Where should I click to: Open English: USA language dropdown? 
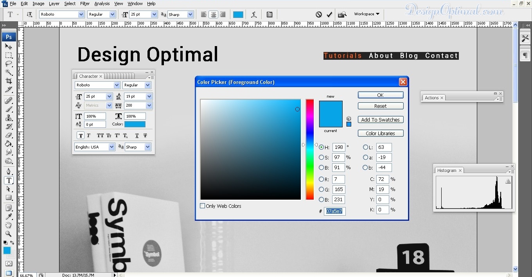click(112, 147)
